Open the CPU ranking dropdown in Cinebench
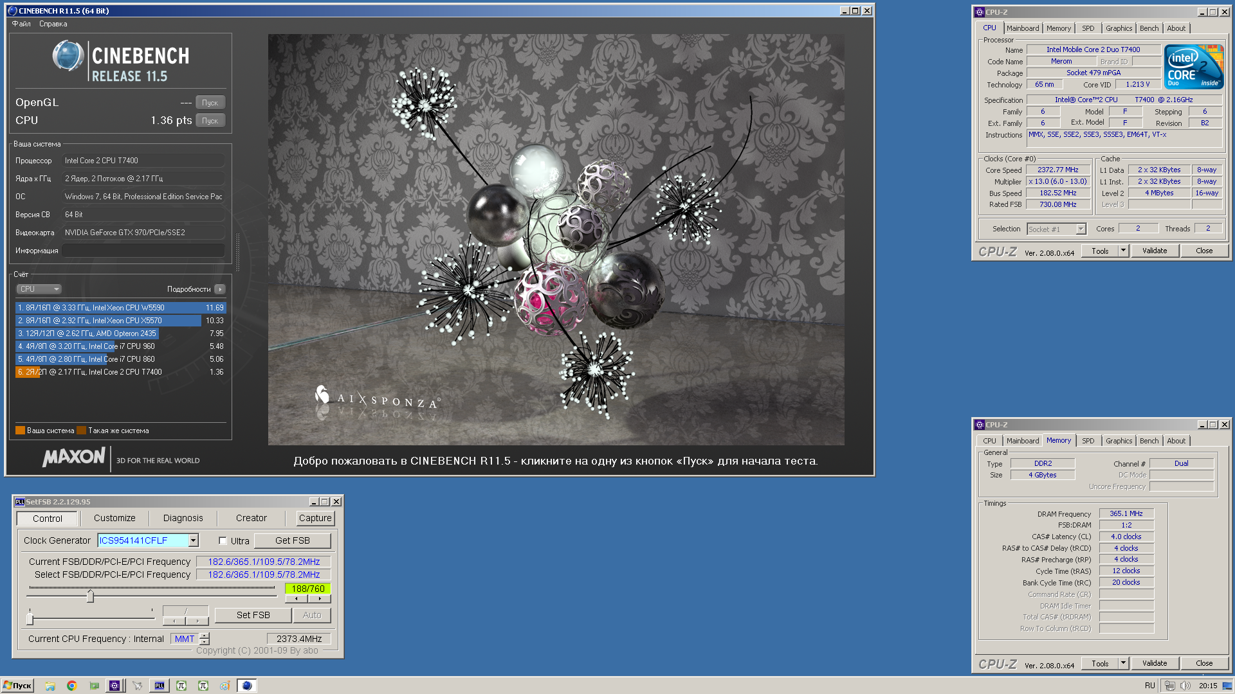 [x=39, y=289]
